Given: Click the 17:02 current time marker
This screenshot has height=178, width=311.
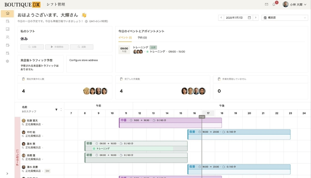Looking at the screenshot, I should (x=202, y=117).
